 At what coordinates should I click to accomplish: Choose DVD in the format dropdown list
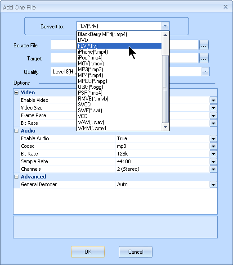click(x=119, y=40)
